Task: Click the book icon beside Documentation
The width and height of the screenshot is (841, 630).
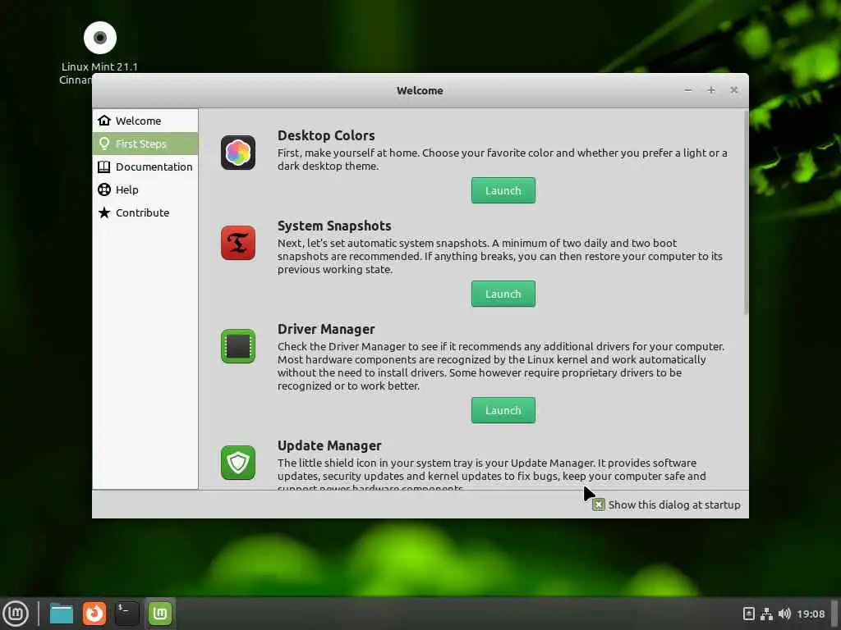Action: tap(104, 167)
